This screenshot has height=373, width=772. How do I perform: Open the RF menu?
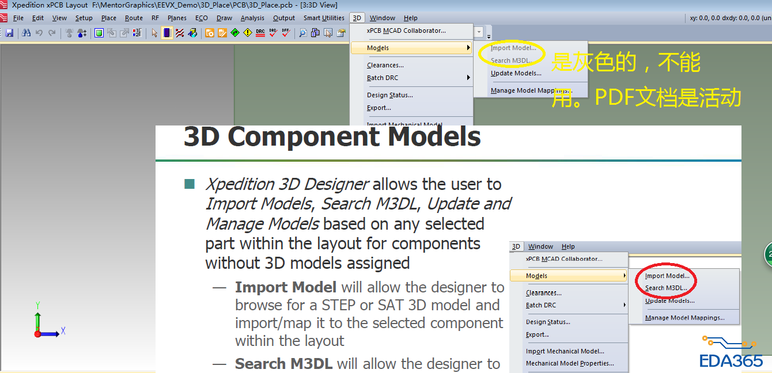click(156, 18)
